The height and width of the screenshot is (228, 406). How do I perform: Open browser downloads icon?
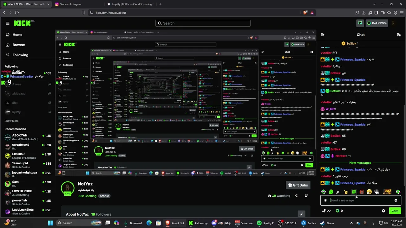364,13
